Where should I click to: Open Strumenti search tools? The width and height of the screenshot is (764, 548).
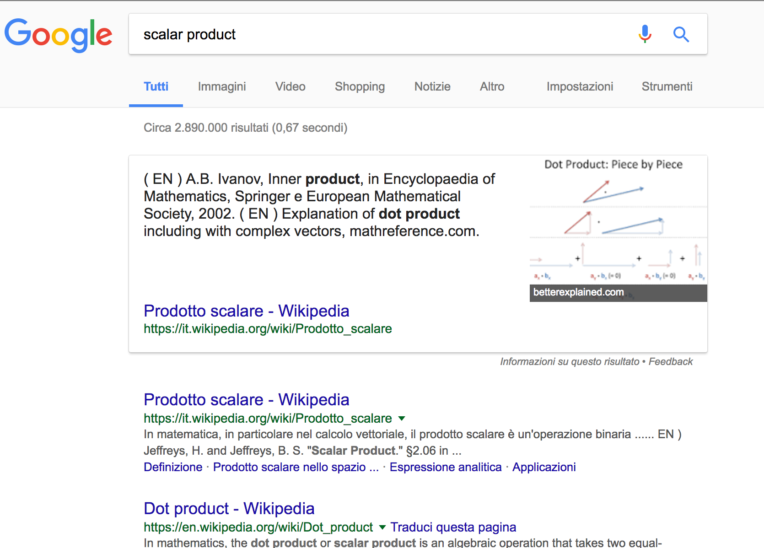click(x=667, y=86)
